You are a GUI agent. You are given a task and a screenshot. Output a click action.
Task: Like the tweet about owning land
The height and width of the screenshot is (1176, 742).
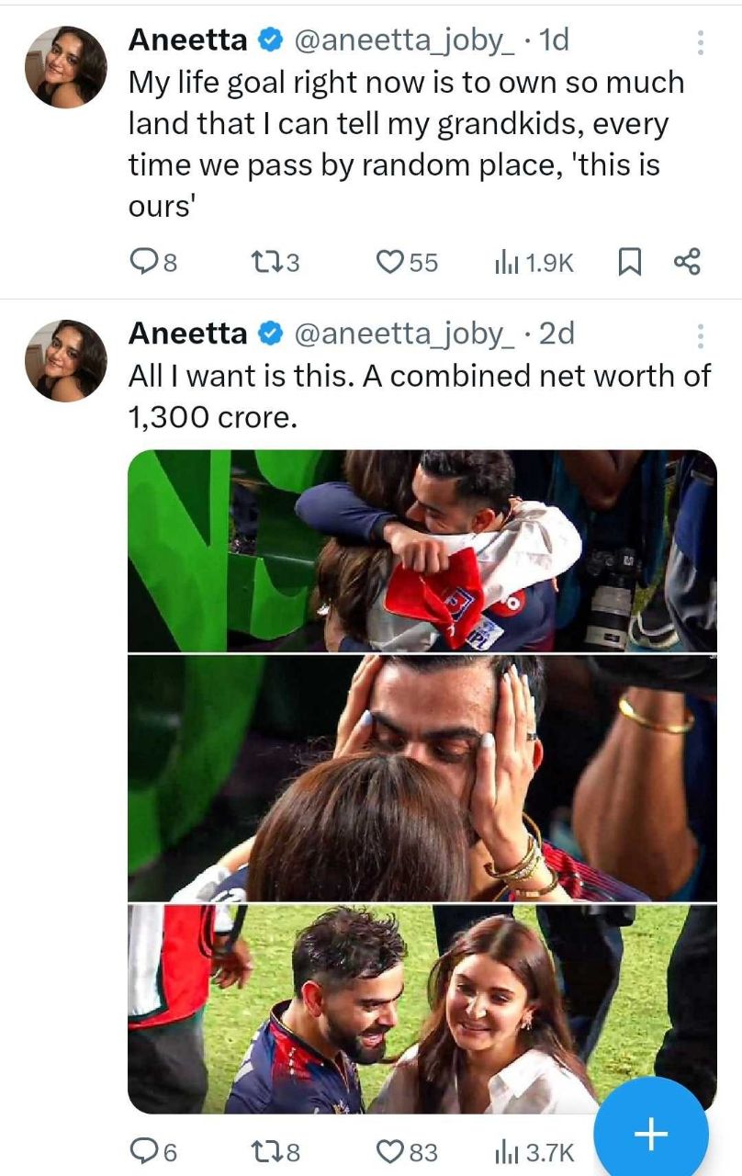(x=393, y=262)
